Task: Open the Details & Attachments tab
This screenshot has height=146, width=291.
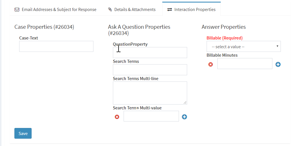Action: pyautogui.click(x=132, y=10)
